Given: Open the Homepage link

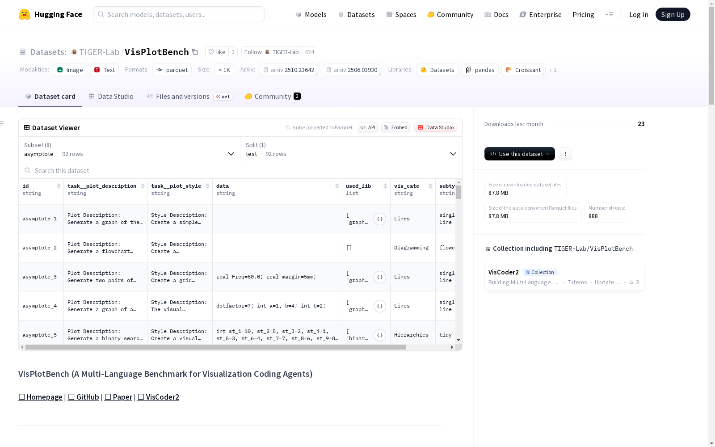Looking at the screenshot, I should 40,397.
